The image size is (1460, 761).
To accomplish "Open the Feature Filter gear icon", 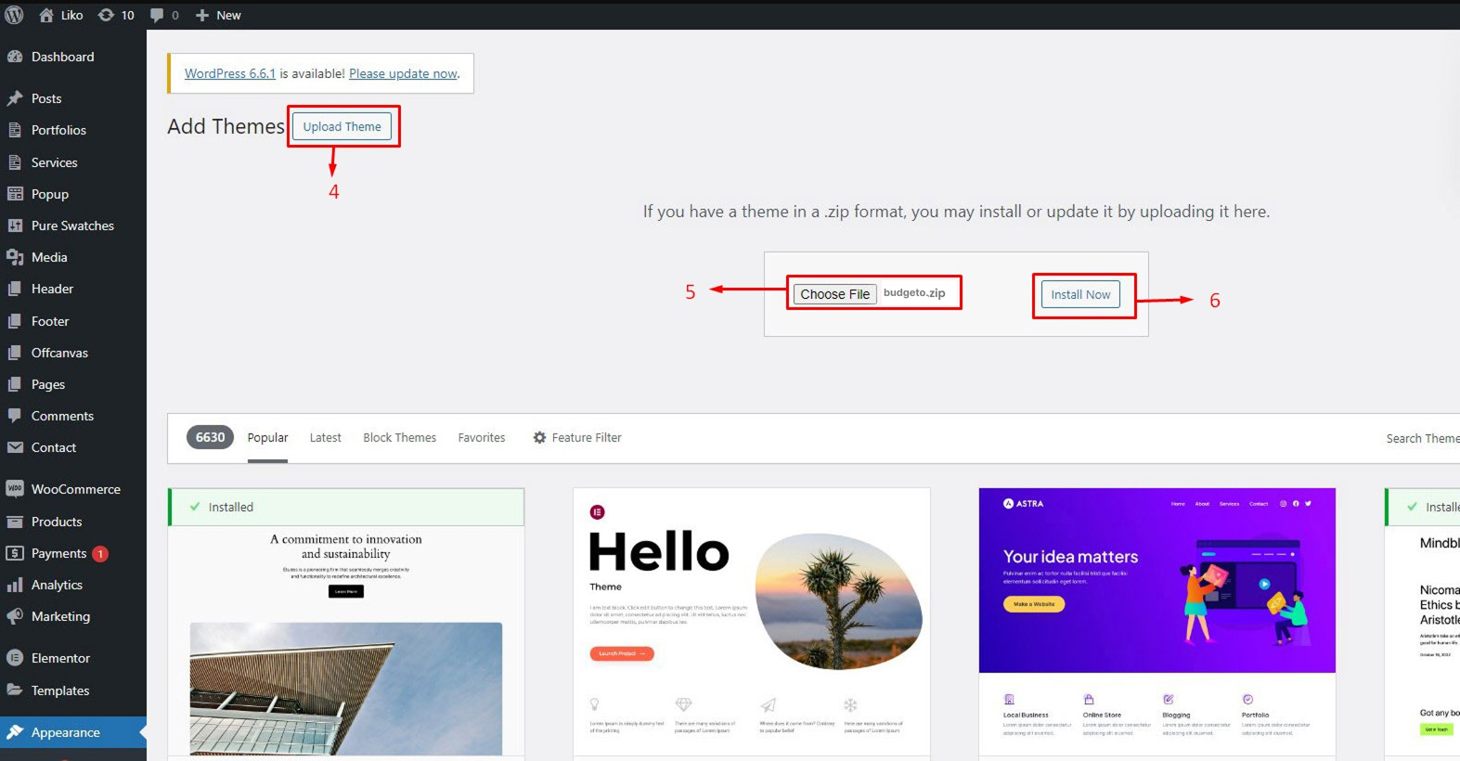I will pos(539,438).
